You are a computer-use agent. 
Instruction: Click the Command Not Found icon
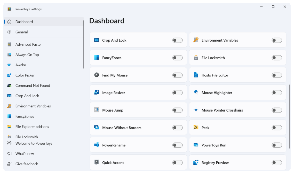(x=9, y=85)
